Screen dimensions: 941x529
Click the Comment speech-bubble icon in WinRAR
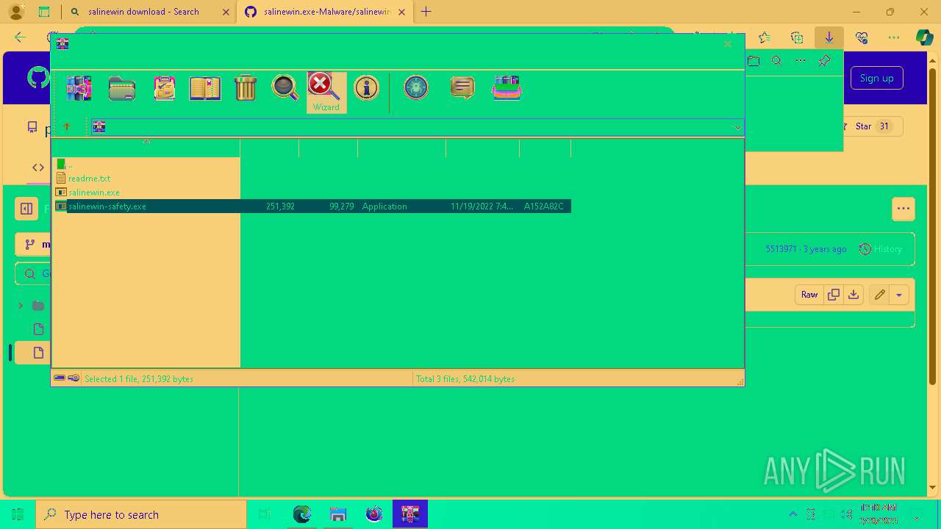[x=462, y=88]
